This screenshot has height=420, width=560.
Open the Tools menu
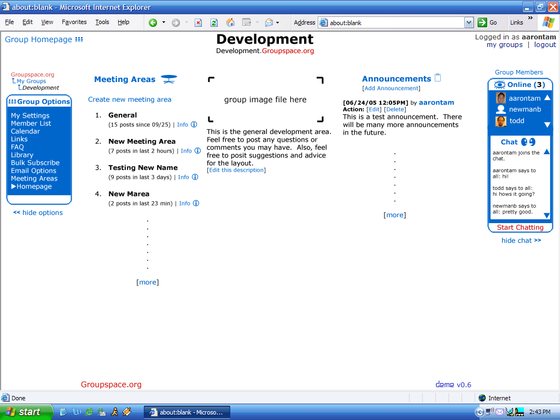click(x=102, y=22)
